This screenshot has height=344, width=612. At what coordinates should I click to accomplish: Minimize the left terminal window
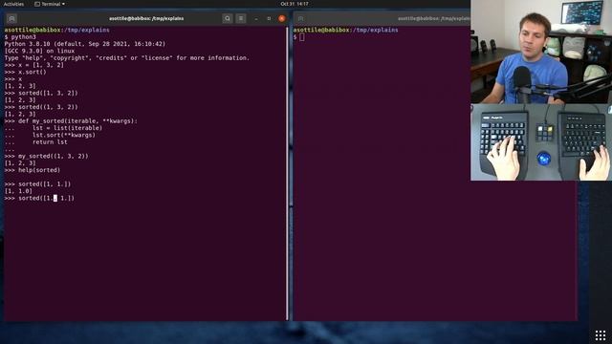(256, 18)
